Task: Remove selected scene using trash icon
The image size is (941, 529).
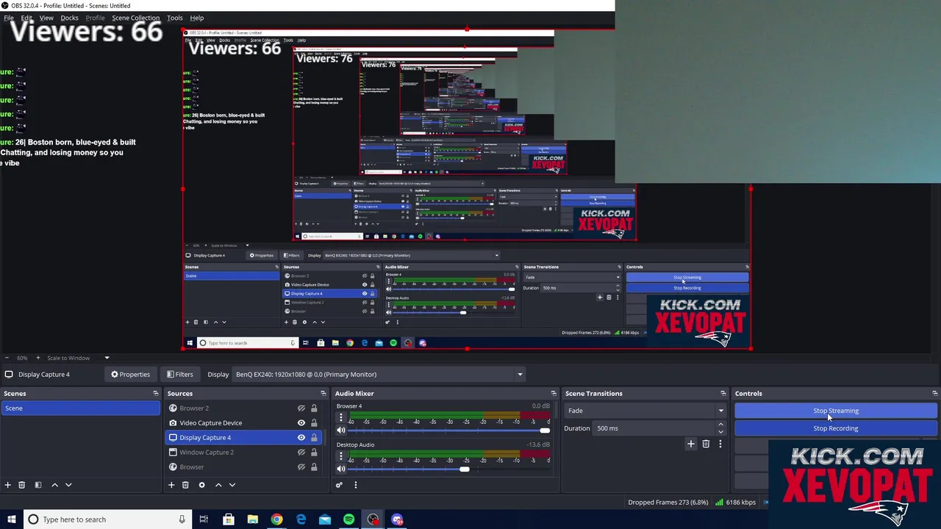Action: (x=21, y=485)
